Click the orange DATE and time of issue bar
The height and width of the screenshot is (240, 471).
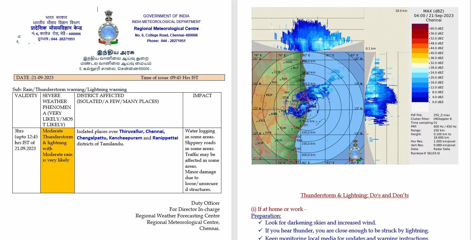coord(119,78)
